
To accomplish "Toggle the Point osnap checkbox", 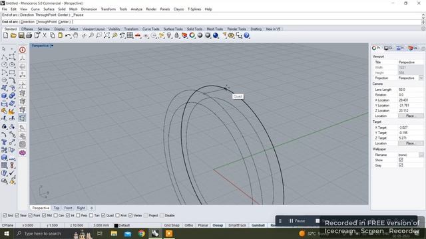I will click(31, 215).
